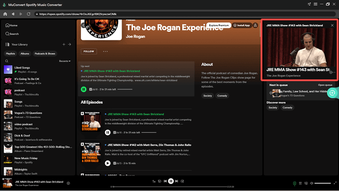The image size is (339, 191).
Task: Filter library by Podcasts & Shows
Action: (x=45, y=54)
